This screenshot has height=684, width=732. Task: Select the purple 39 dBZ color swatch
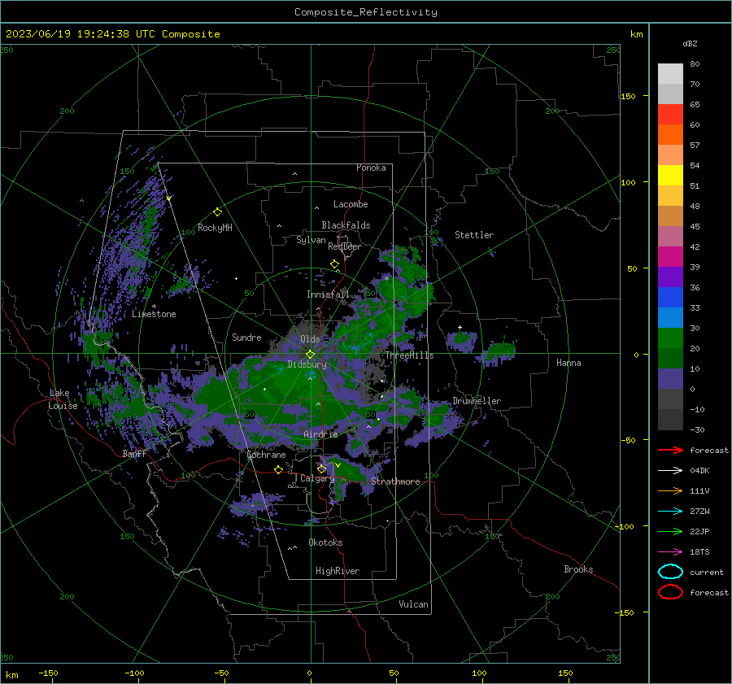tap(670, 277)
